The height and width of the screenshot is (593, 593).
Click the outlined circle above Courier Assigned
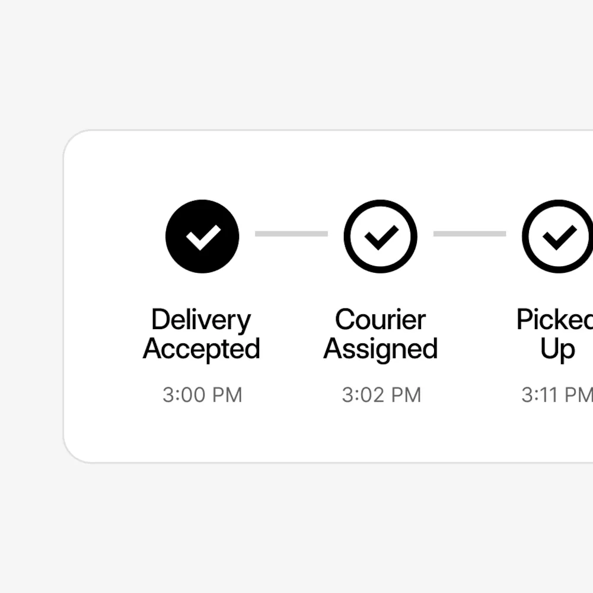click(380, 235)
